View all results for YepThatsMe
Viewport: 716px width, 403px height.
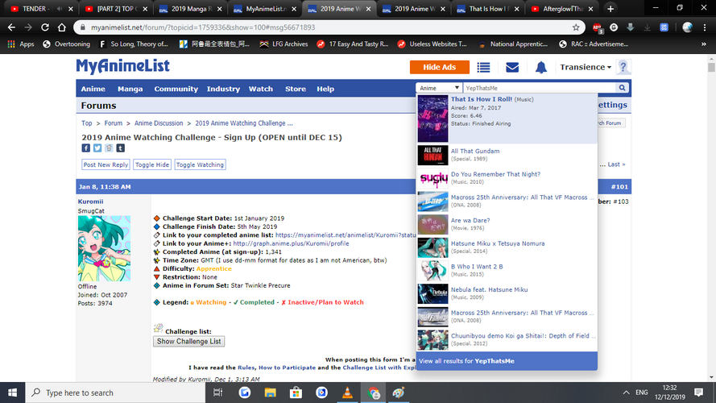point(466,361)
